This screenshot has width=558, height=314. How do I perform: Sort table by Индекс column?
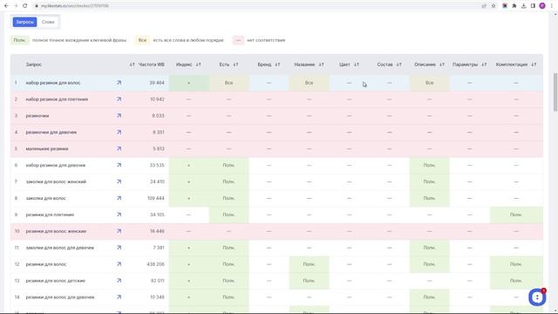198,65
